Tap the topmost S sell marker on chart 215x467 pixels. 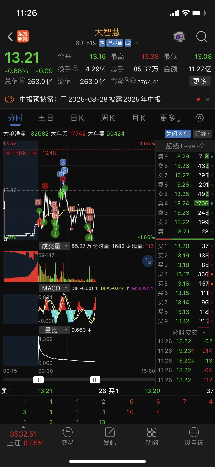[63, 163]
